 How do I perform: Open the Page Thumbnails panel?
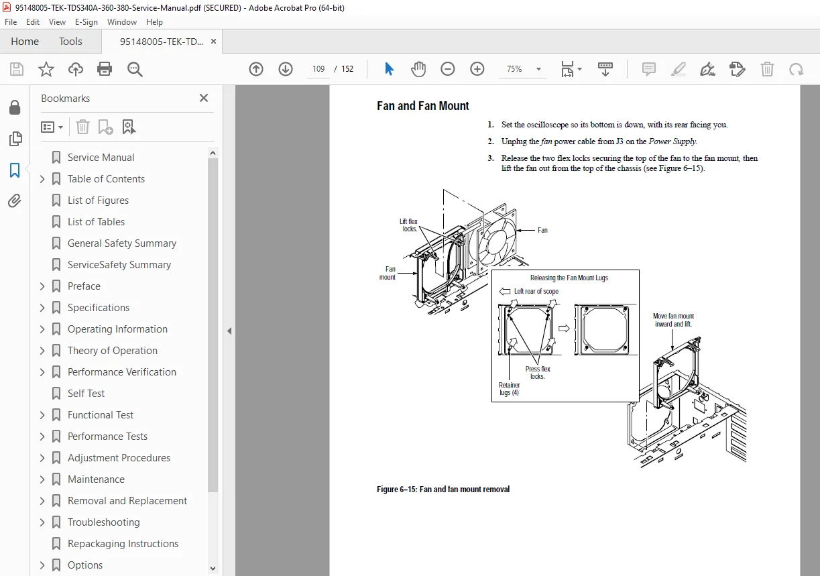tap(14, 139)
